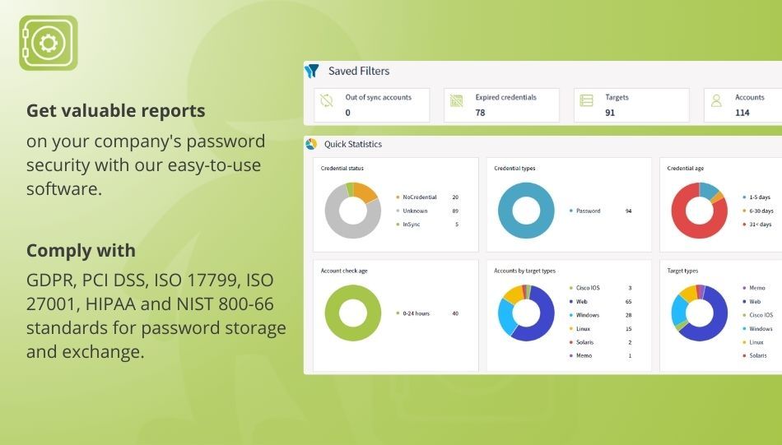Viewport: 782px width, 445px height.
Task: Click Windows in Target types legend
Action: [757, 329]
